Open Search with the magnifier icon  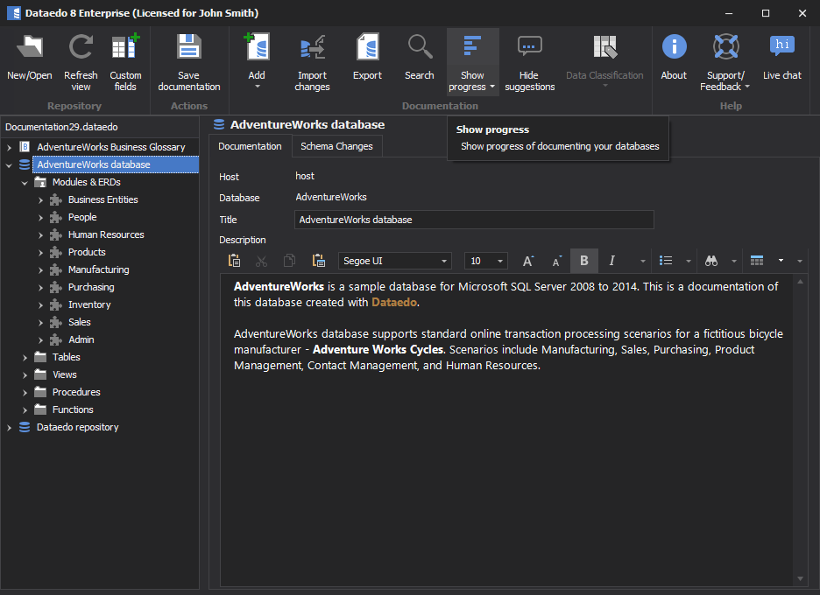(x=419, y=47)
